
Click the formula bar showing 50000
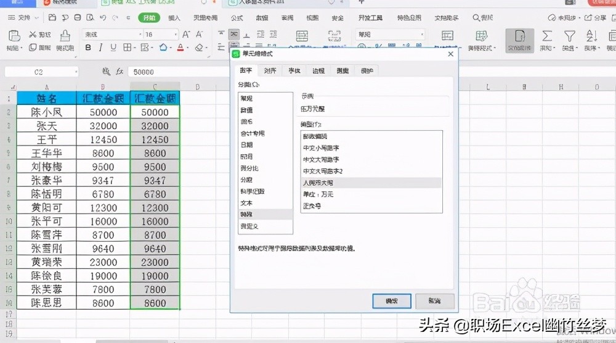[179, 72]
